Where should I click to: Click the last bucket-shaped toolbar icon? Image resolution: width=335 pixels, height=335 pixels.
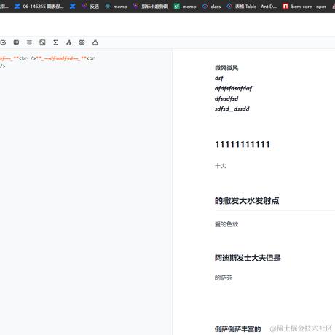pos(95,43)
